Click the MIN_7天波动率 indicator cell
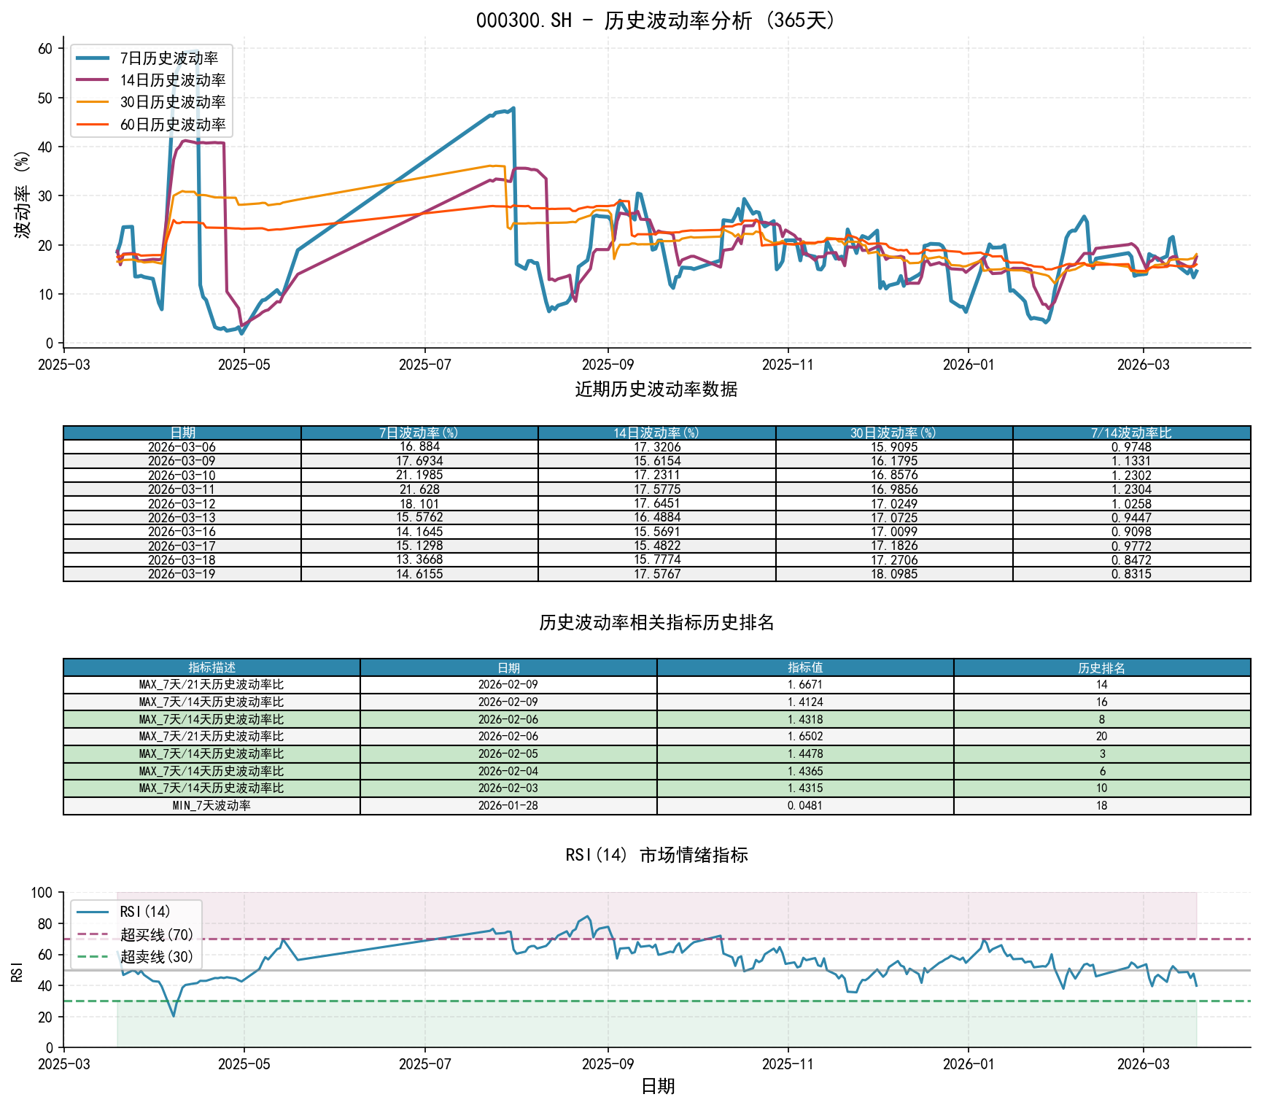Viewport: 1261px width, 1105px height. (x=212, y=805)
